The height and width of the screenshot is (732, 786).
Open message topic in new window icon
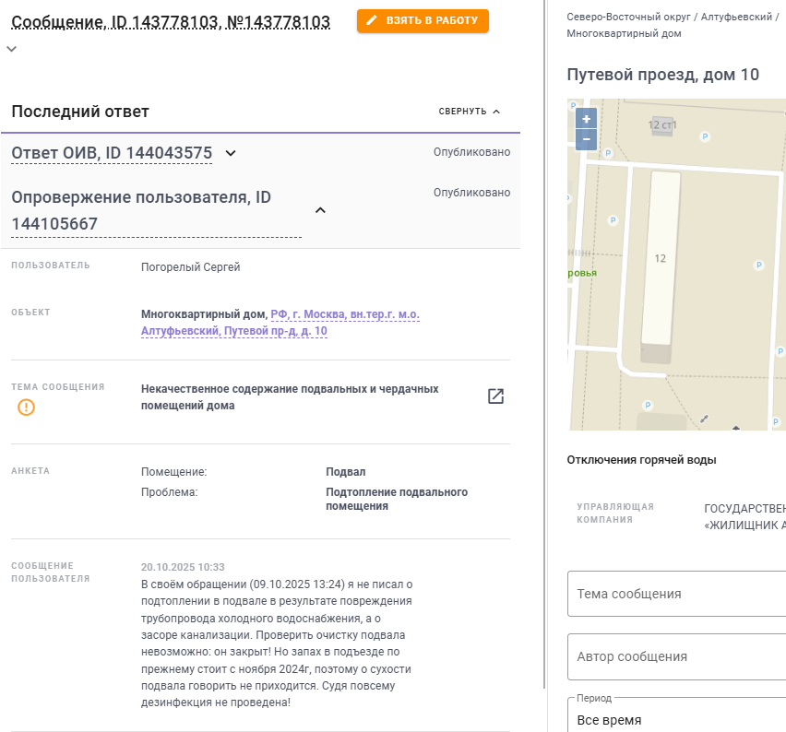pyautogui.click(x=495, y=396)
